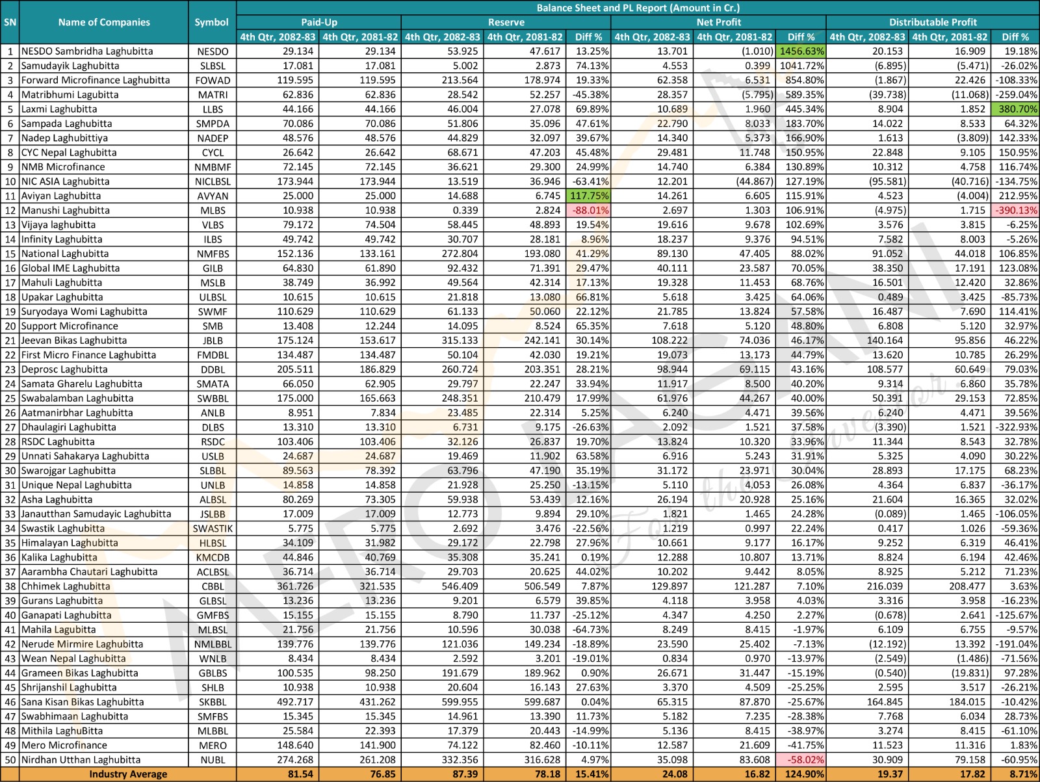Select 'Jeevan Bikas Laghubitta' company name
The width and height of the screenshot is (1040, 782).
(x=74, y=340)
